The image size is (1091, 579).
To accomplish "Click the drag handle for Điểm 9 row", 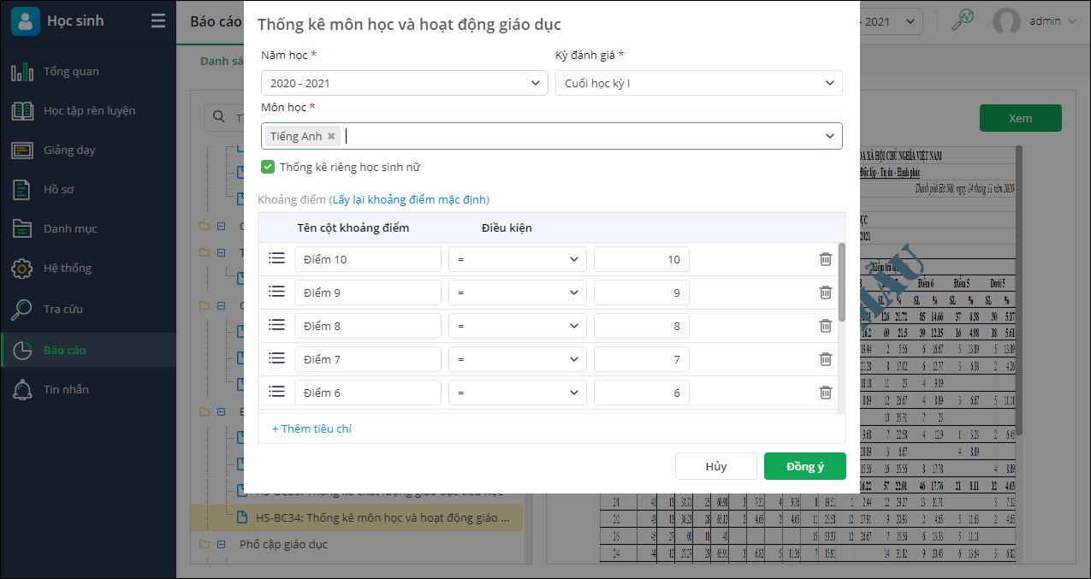I will pos(276,292).
